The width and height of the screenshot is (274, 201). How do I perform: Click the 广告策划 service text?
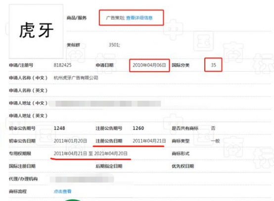point(115,18)
